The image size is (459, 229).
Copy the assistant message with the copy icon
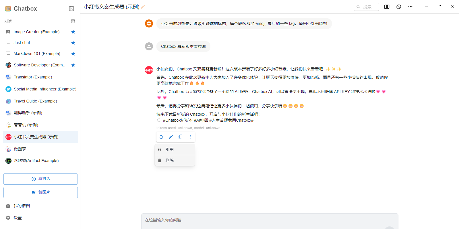[x=180, y=137]
